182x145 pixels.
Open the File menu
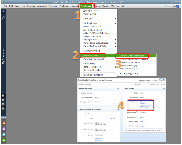[5, 6]
